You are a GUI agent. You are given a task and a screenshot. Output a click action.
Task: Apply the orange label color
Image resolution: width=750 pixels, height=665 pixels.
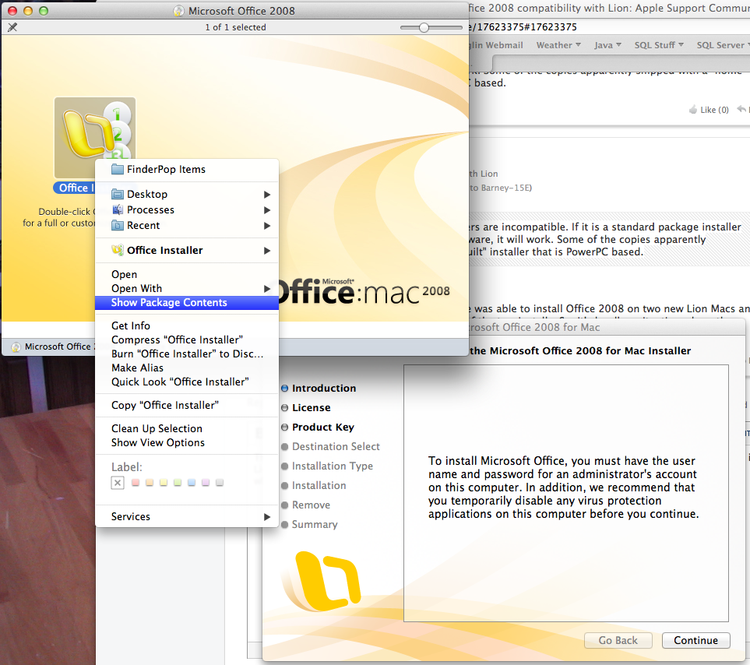(150, 482)
